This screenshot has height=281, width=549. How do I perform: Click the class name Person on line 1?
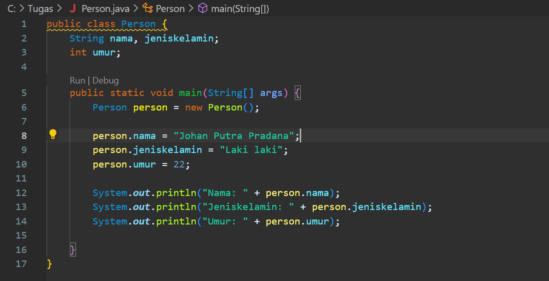tap(139, 24)
